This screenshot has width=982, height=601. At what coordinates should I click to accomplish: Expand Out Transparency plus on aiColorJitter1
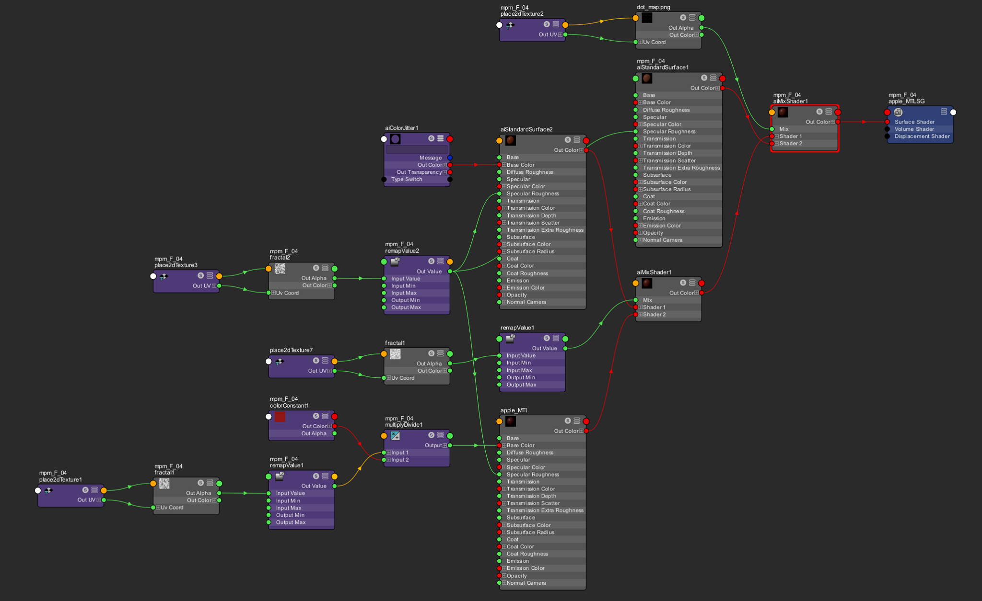pos(445,172)
